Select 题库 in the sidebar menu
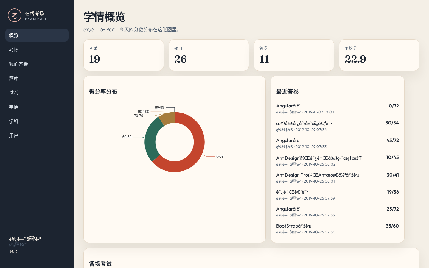 point(37,78)
